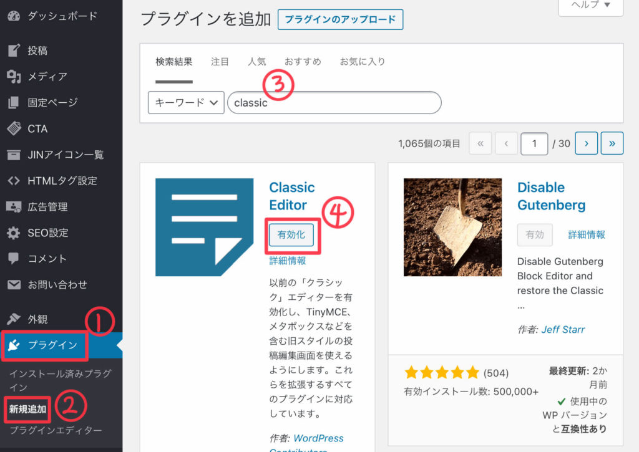Click the 有効インストール数: 500,000+ text

[471, 392]
